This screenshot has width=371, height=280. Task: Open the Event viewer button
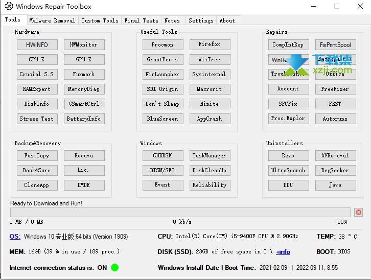163,185
